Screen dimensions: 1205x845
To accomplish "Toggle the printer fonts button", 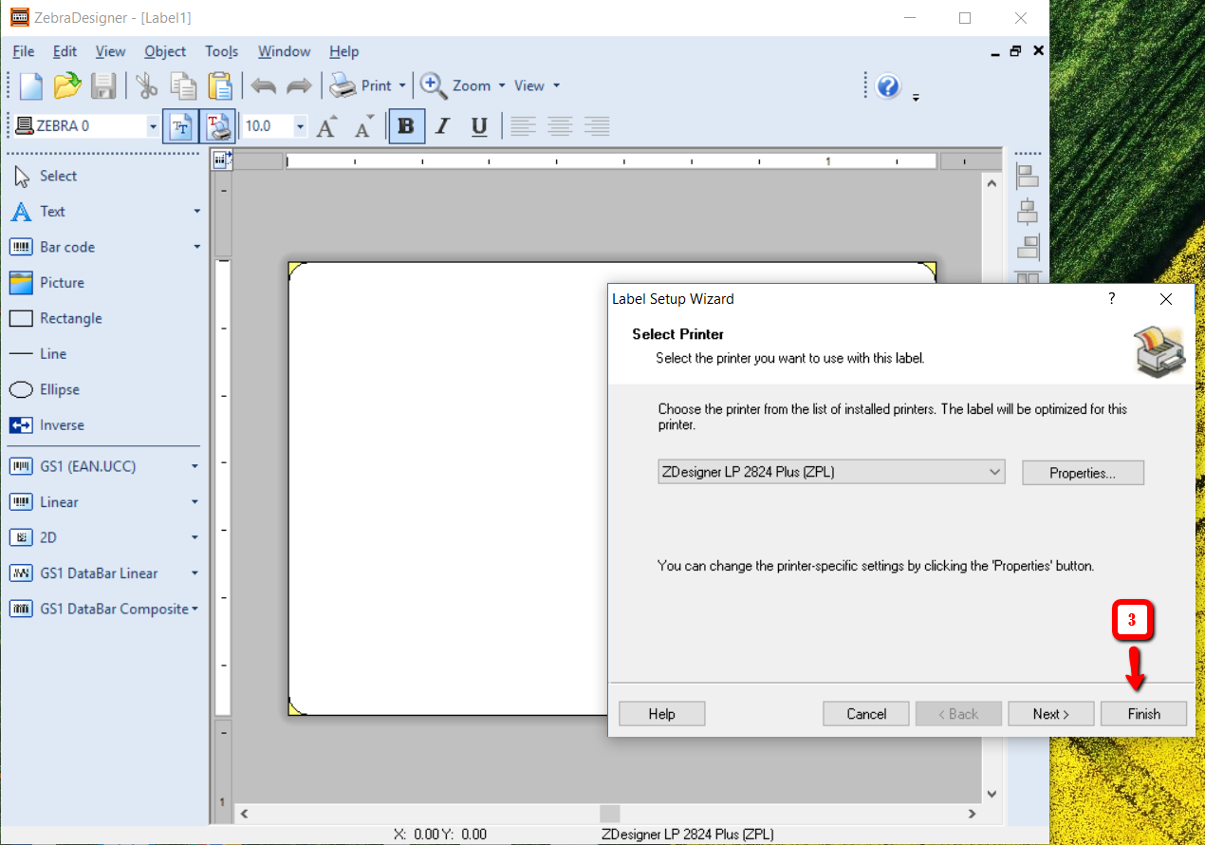I will (x=218, y=125).
